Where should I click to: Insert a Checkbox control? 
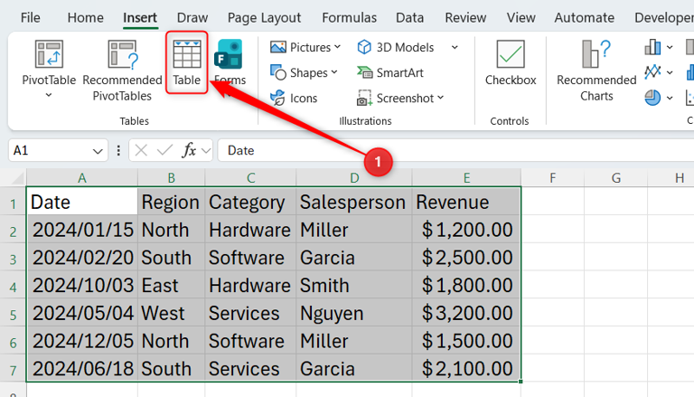(x=511, y=62)
